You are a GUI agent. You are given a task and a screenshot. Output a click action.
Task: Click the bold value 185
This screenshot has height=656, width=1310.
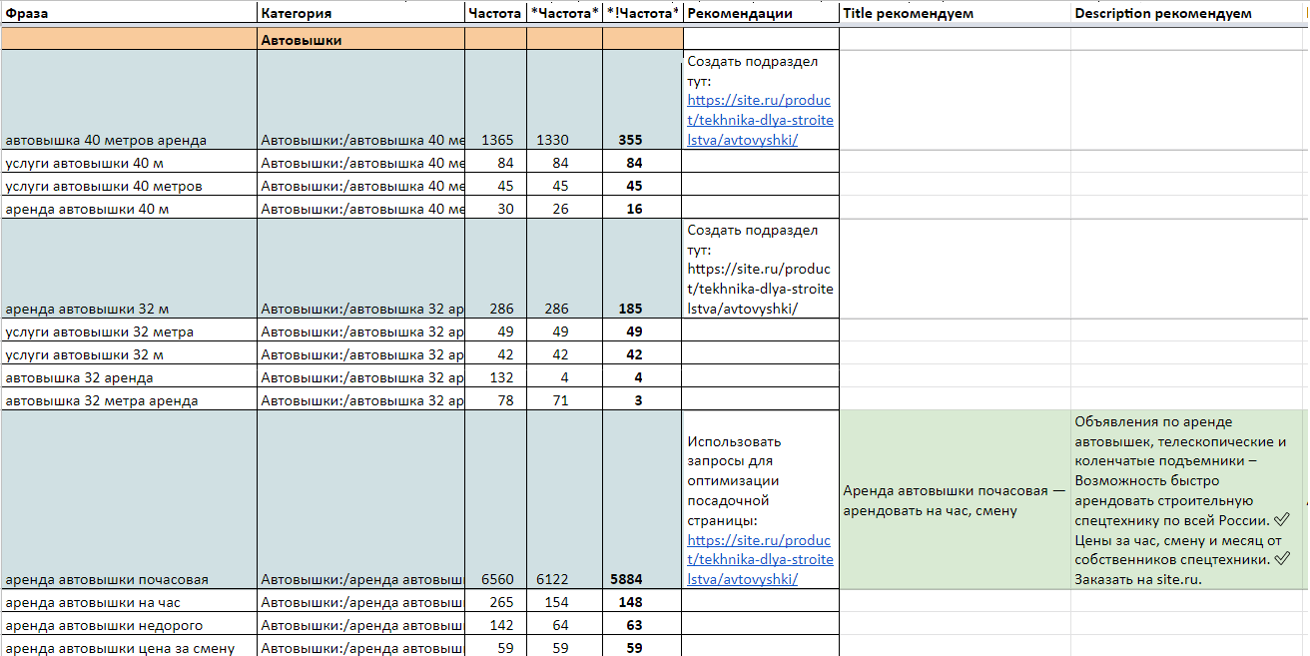(630, 310)
